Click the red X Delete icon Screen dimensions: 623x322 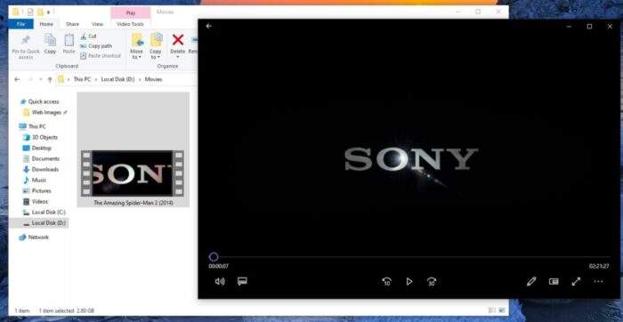178,40
